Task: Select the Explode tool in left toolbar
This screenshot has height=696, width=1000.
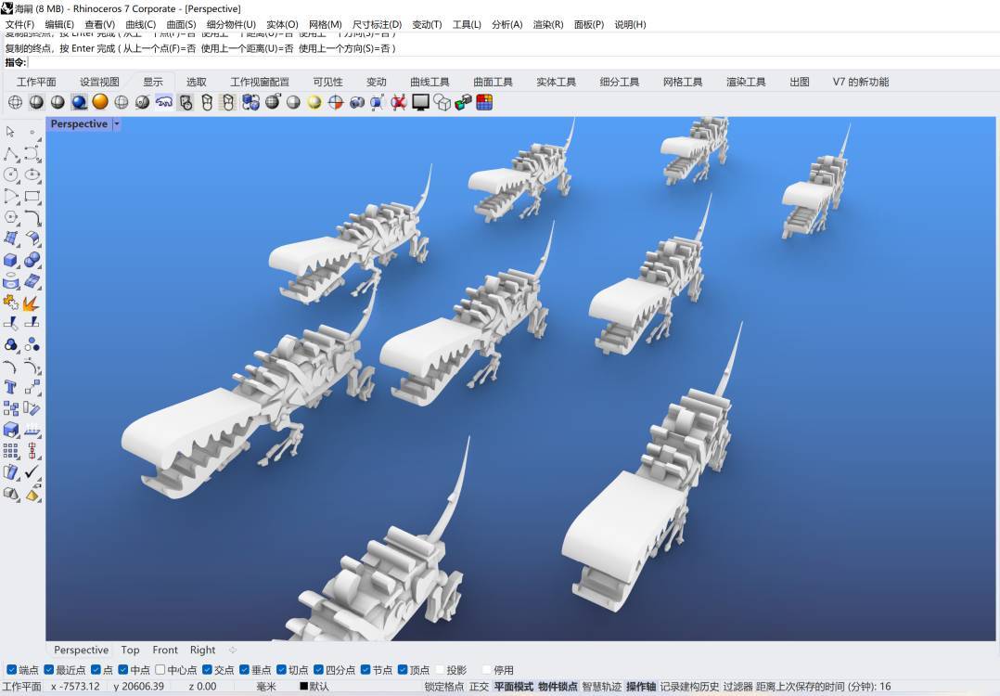Action: click(32, 303)
